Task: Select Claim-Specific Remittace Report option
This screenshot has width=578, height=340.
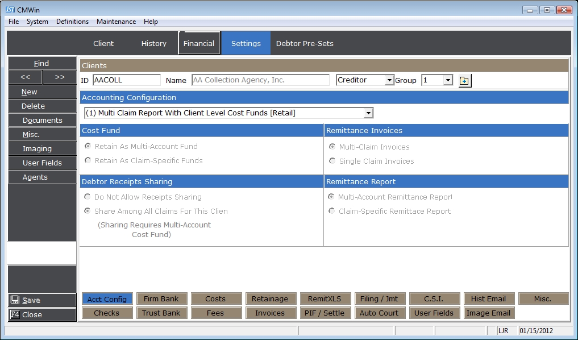Action: 332,212
